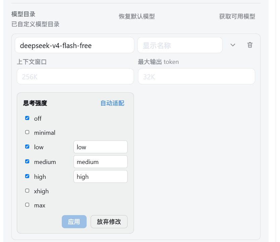280x242 pixels.
Task: Uncheck the off thinking level
Action: [27, 118]
